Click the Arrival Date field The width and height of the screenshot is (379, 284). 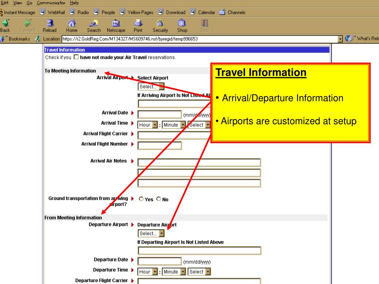(160, 114)
